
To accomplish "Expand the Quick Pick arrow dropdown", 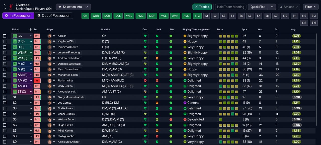I will (272, 7).
